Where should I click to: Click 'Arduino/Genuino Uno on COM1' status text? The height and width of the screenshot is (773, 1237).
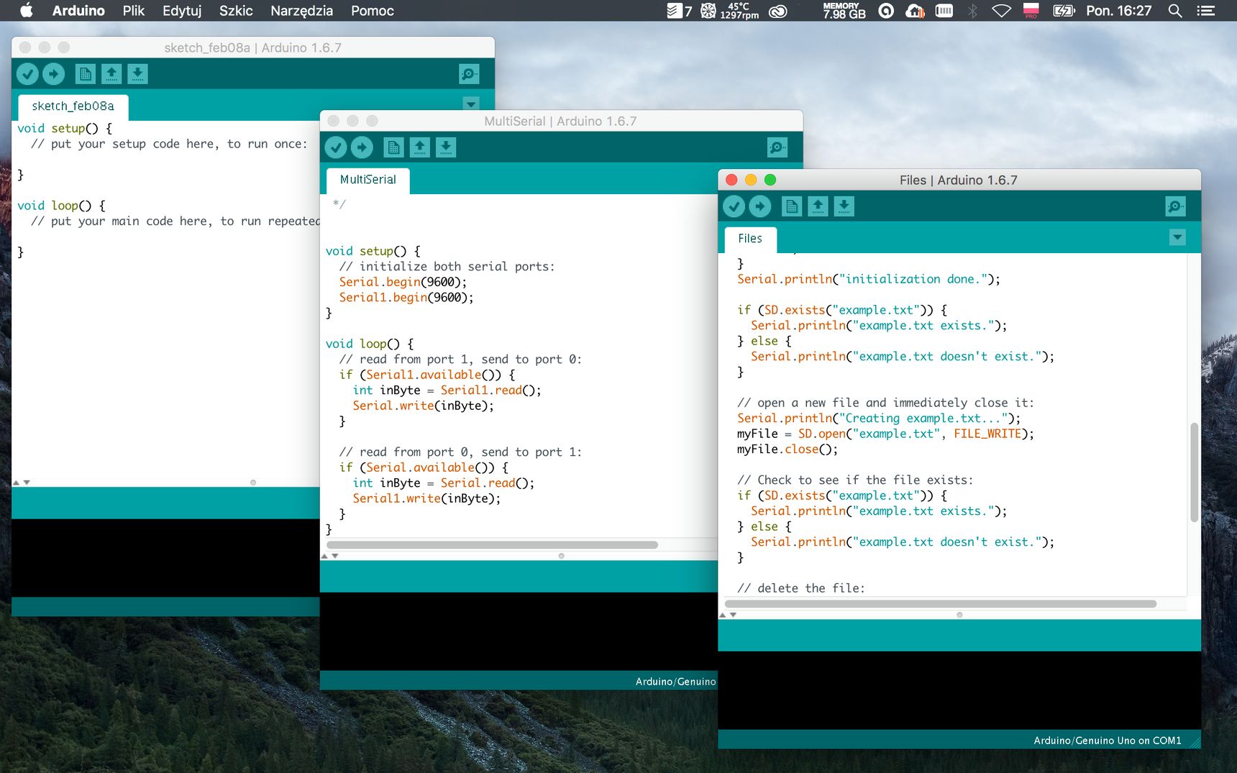(x=1108, y=740)
